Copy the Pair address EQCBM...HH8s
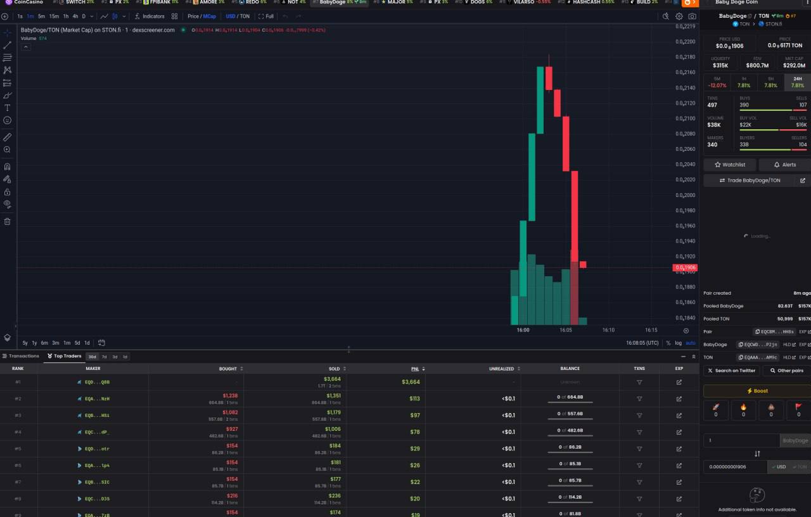Viewport: 811px width, 517px height. (x=775, y=332)
